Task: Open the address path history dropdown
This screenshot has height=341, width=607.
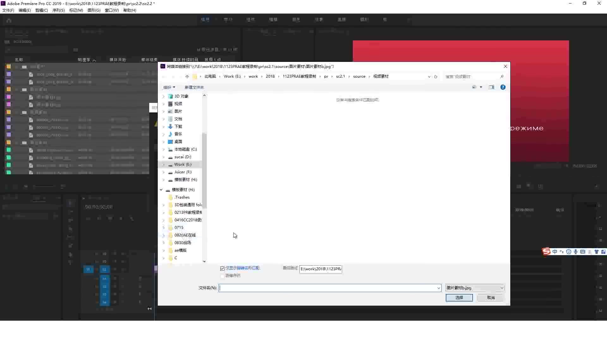Action: click(429, 77)
